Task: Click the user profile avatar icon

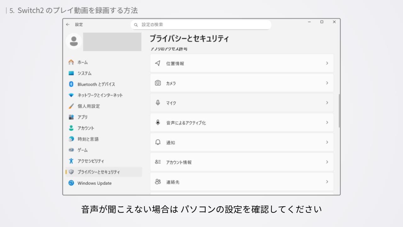Action: tap(74, 42)
